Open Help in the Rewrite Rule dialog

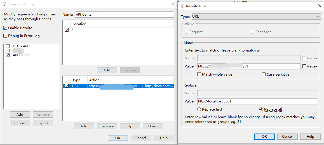point(310,137)
